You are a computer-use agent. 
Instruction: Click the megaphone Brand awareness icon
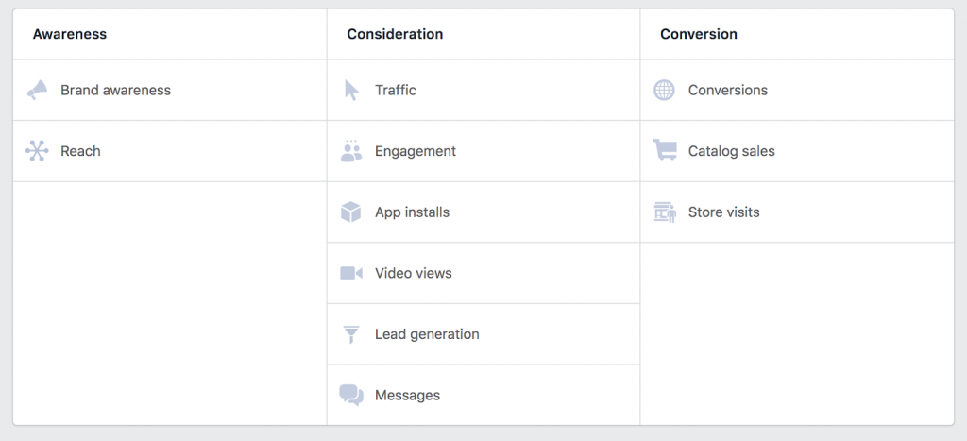tap(37, 91)
